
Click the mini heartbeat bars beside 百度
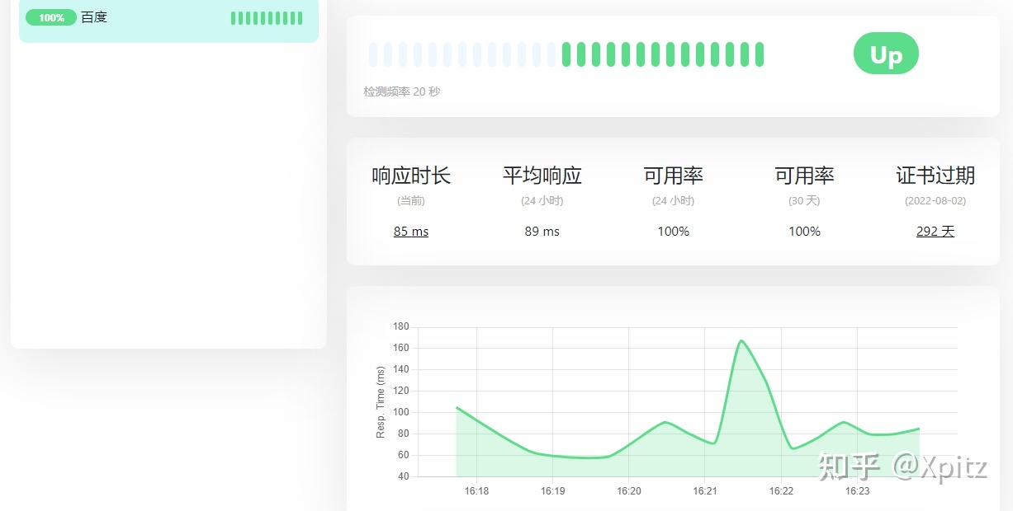coord(266,18)
